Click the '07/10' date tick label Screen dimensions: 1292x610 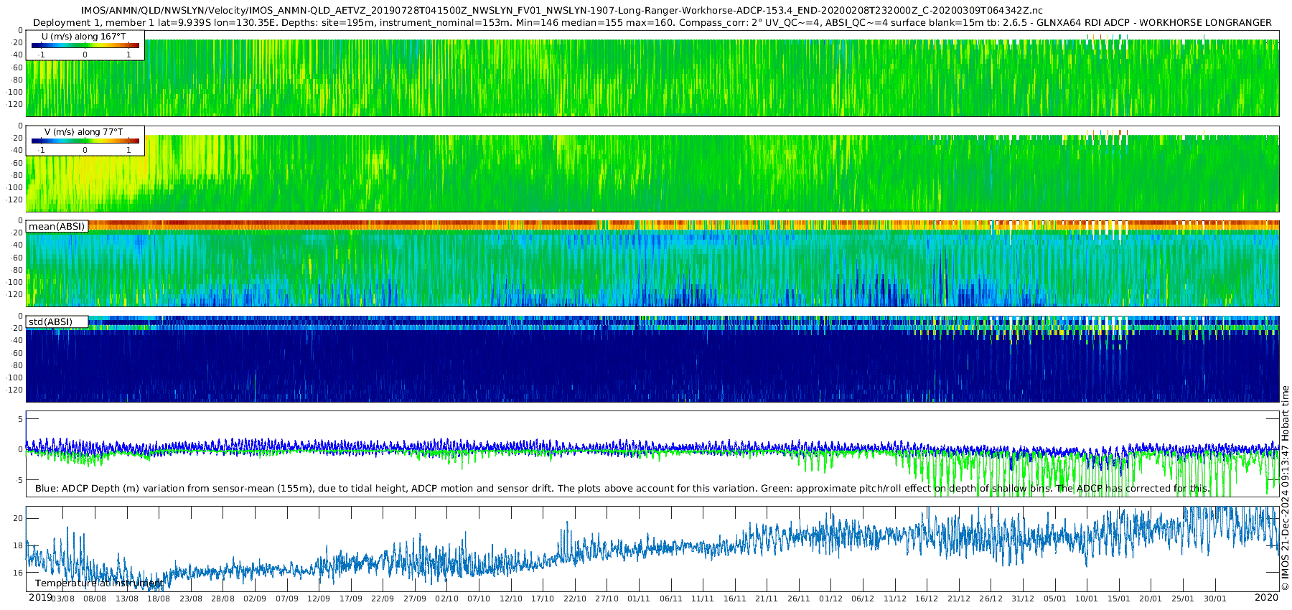point(479,599)
